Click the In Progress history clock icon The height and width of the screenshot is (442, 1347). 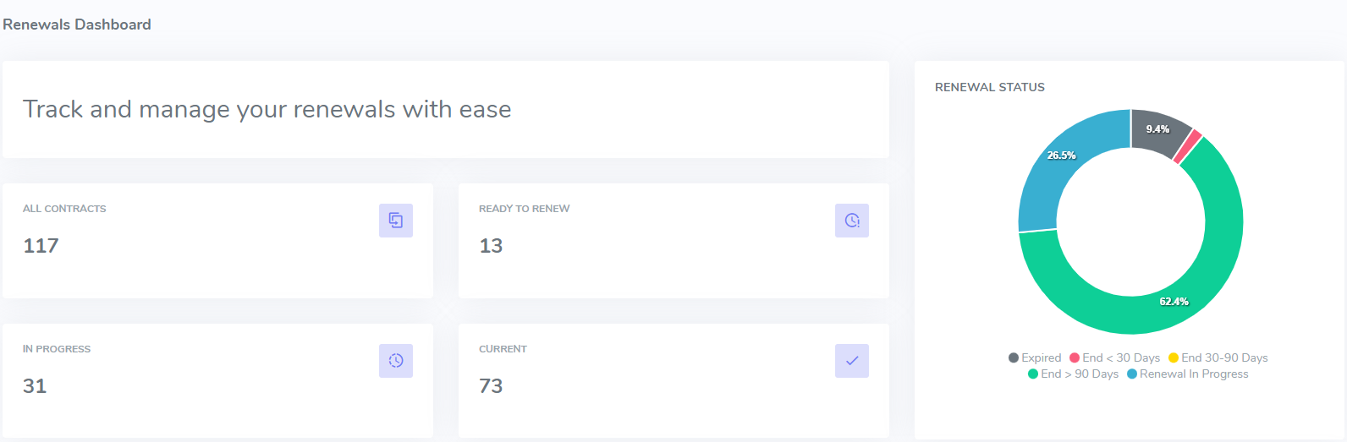click(x=395, y=361)
